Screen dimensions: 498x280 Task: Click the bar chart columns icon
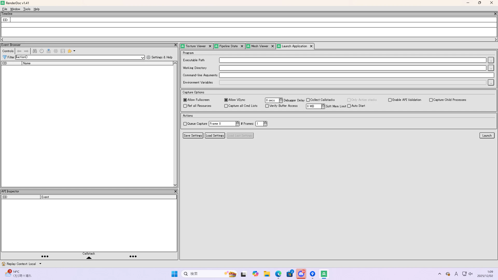[x=49, y=51]
